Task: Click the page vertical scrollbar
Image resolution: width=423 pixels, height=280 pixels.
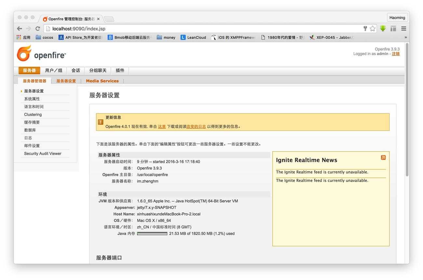Action: pyautogui.click(x=407, y=111)
